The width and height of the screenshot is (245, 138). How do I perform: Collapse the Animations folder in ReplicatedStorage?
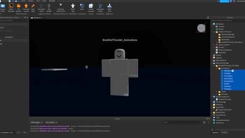217,68
